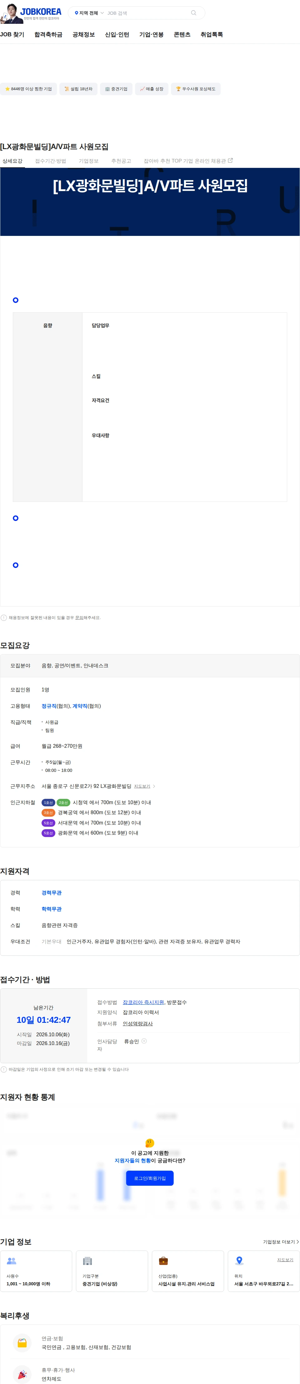Click the 경력무관 text
The height and width of the screenshot is (1384, 300).
click(x=52, y=893)
